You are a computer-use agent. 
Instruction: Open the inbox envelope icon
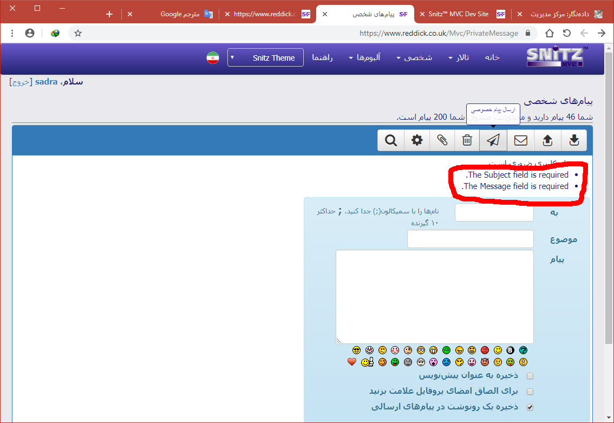pyautogui.click(x=520, y=141)
